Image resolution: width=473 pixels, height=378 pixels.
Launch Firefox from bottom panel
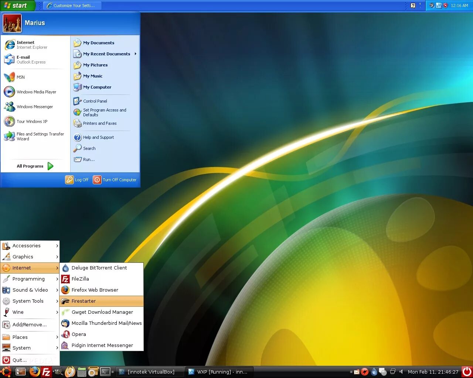(34, 371)
